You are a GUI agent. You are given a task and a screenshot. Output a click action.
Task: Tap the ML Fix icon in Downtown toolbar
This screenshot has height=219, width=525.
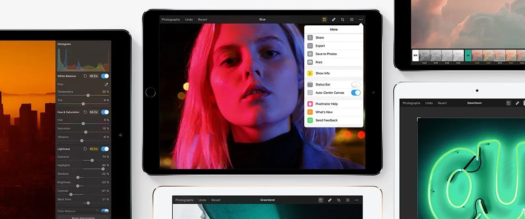click(509, 103)
